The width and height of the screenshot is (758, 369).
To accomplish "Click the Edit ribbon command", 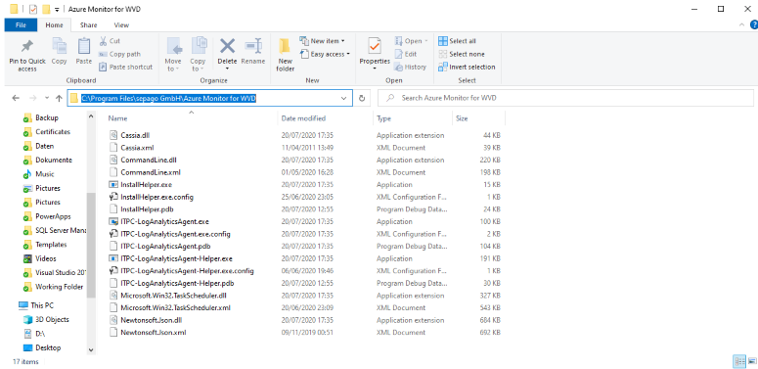I will [x=406, y=54].
